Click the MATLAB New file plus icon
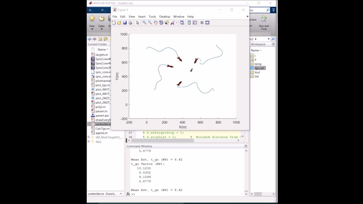Screen dimensions: 363x204 [92, 18]
